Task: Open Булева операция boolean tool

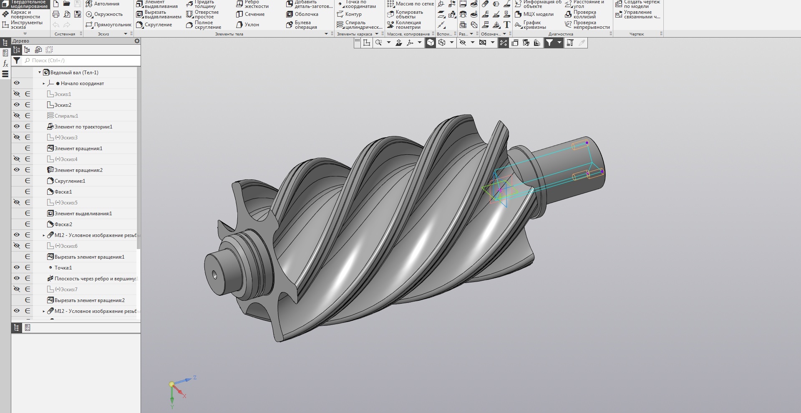Action: pos(302,25)
